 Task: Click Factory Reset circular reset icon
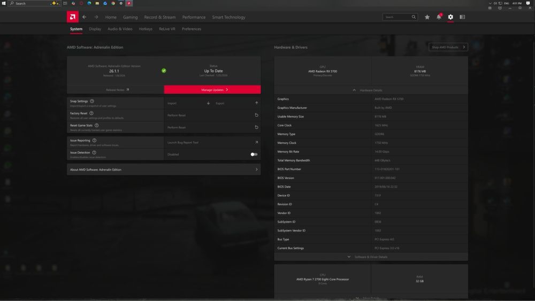(x=257, y=115)
